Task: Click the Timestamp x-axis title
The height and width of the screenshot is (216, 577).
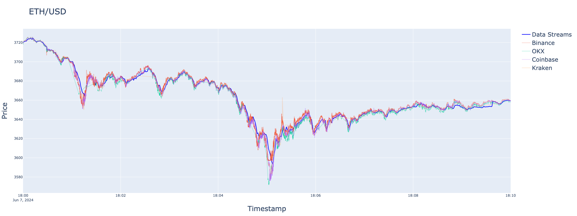Action: [x=267, y=209]
